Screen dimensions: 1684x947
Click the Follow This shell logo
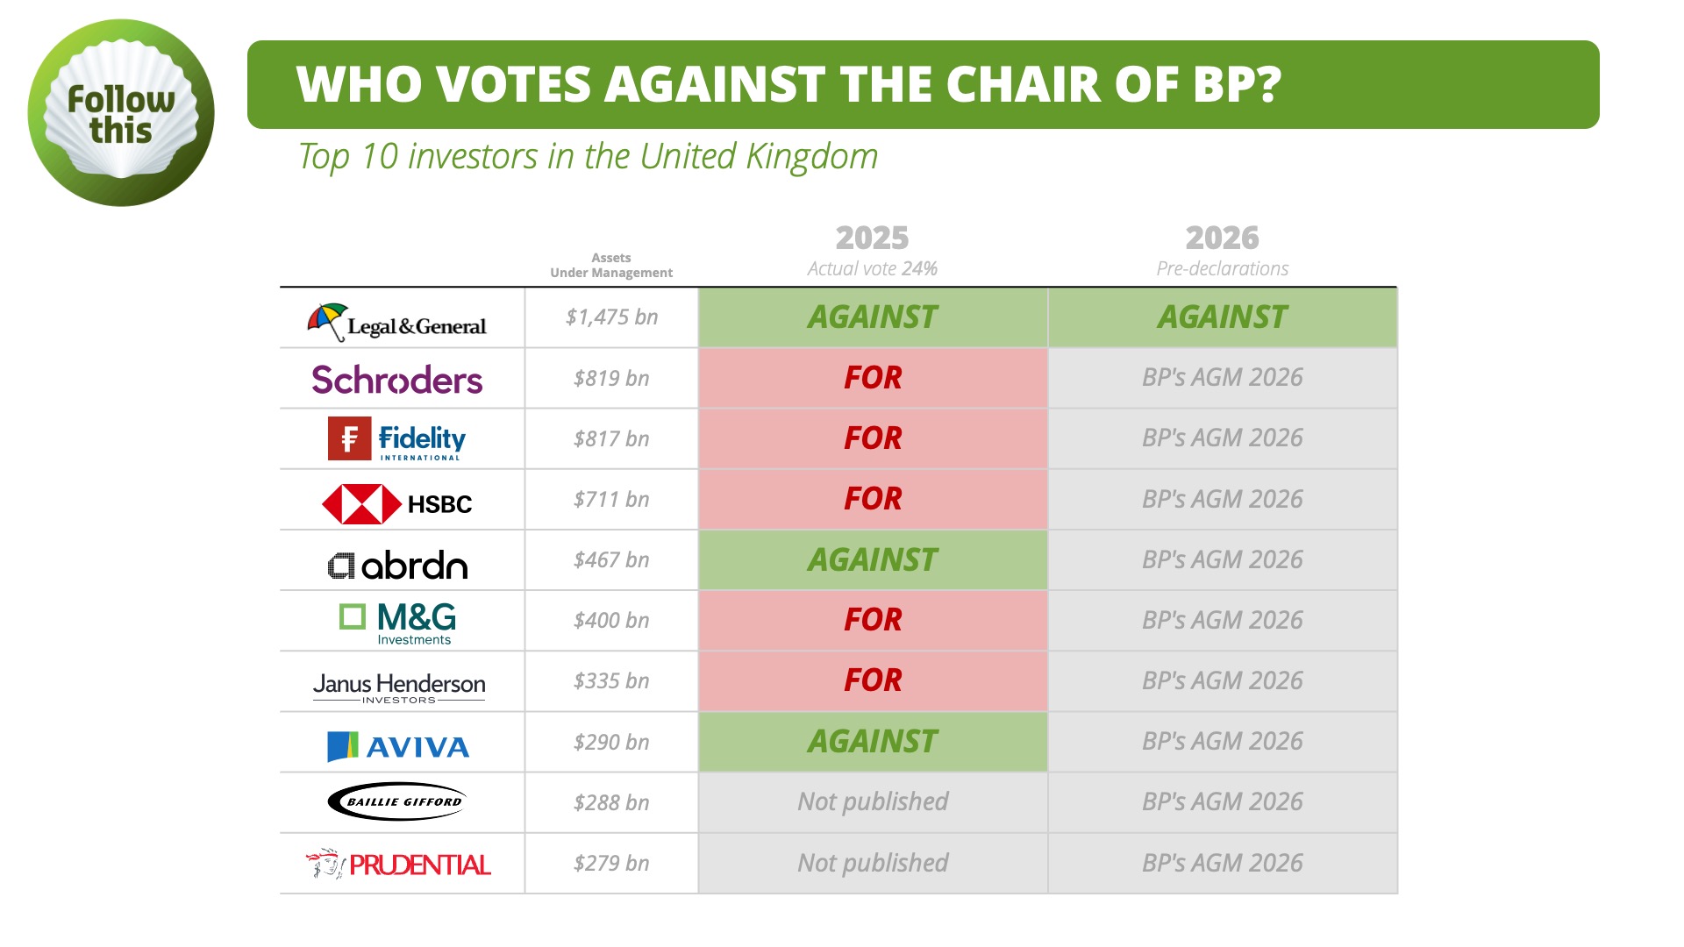[x=121, y=113]
